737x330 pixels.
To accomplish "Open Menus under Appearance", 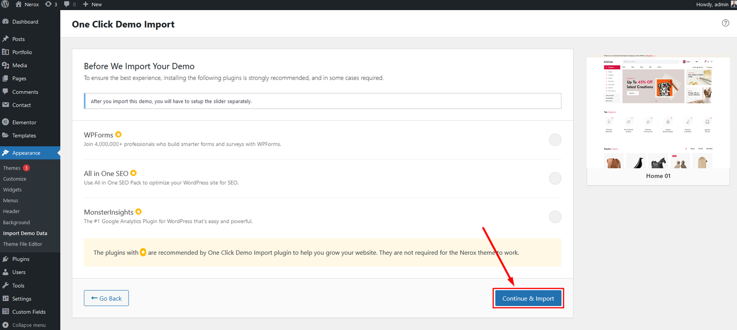I will pyautogui.click(x=11, y=200).
